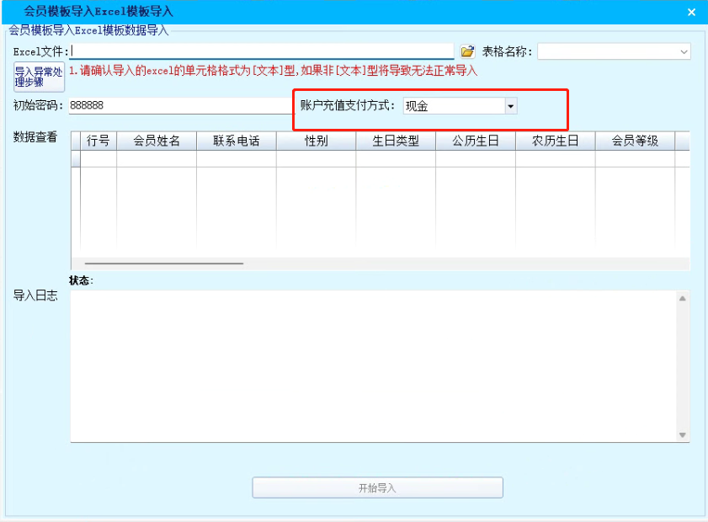708x522 pixels.
Task: Select the 公历生日 column header
Action: point(476,141)
